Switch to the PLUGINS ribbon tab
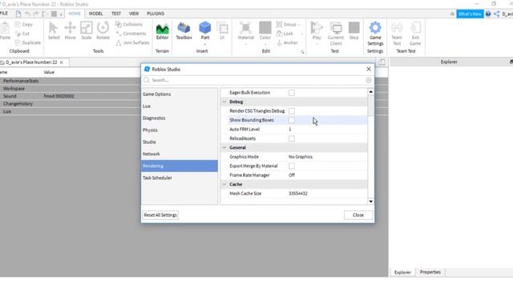Viewport: 513px width, 288px height. click(156, 14)
